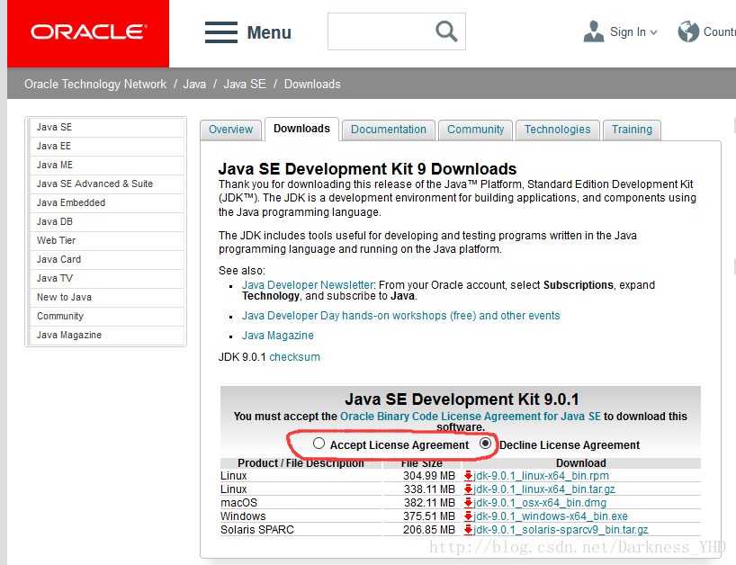The width and height of the screenshot is (736, 565).
Task: Open the Training tab
Action: pos(632,130)
